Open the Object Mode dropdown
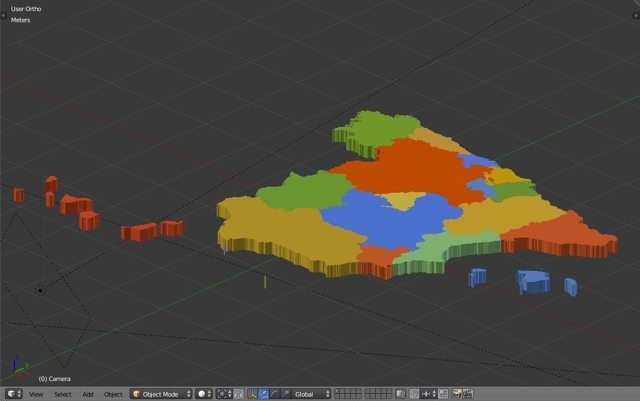This screenshot has height=401, width=640. point(161,394)
